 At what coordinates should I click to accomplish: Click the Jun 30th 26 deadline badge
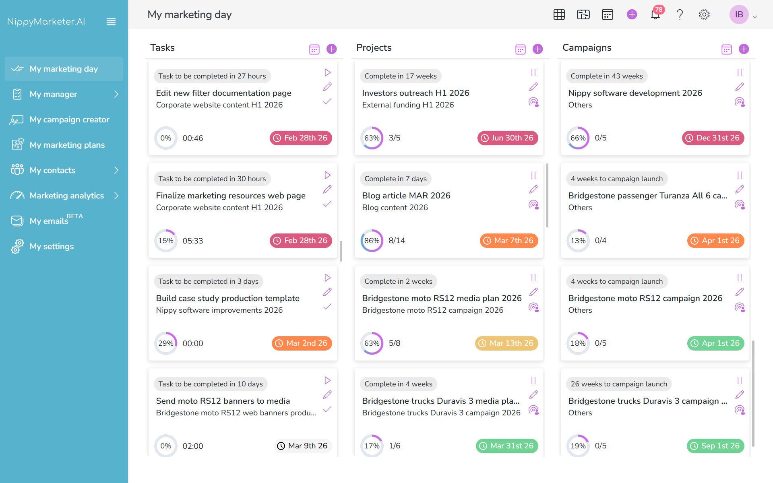tap(508, 138)
